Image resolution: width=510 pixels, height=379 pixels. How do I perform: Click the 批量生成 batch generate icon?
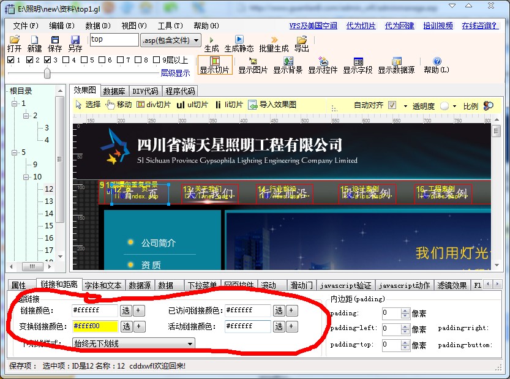tap(274, 40)
